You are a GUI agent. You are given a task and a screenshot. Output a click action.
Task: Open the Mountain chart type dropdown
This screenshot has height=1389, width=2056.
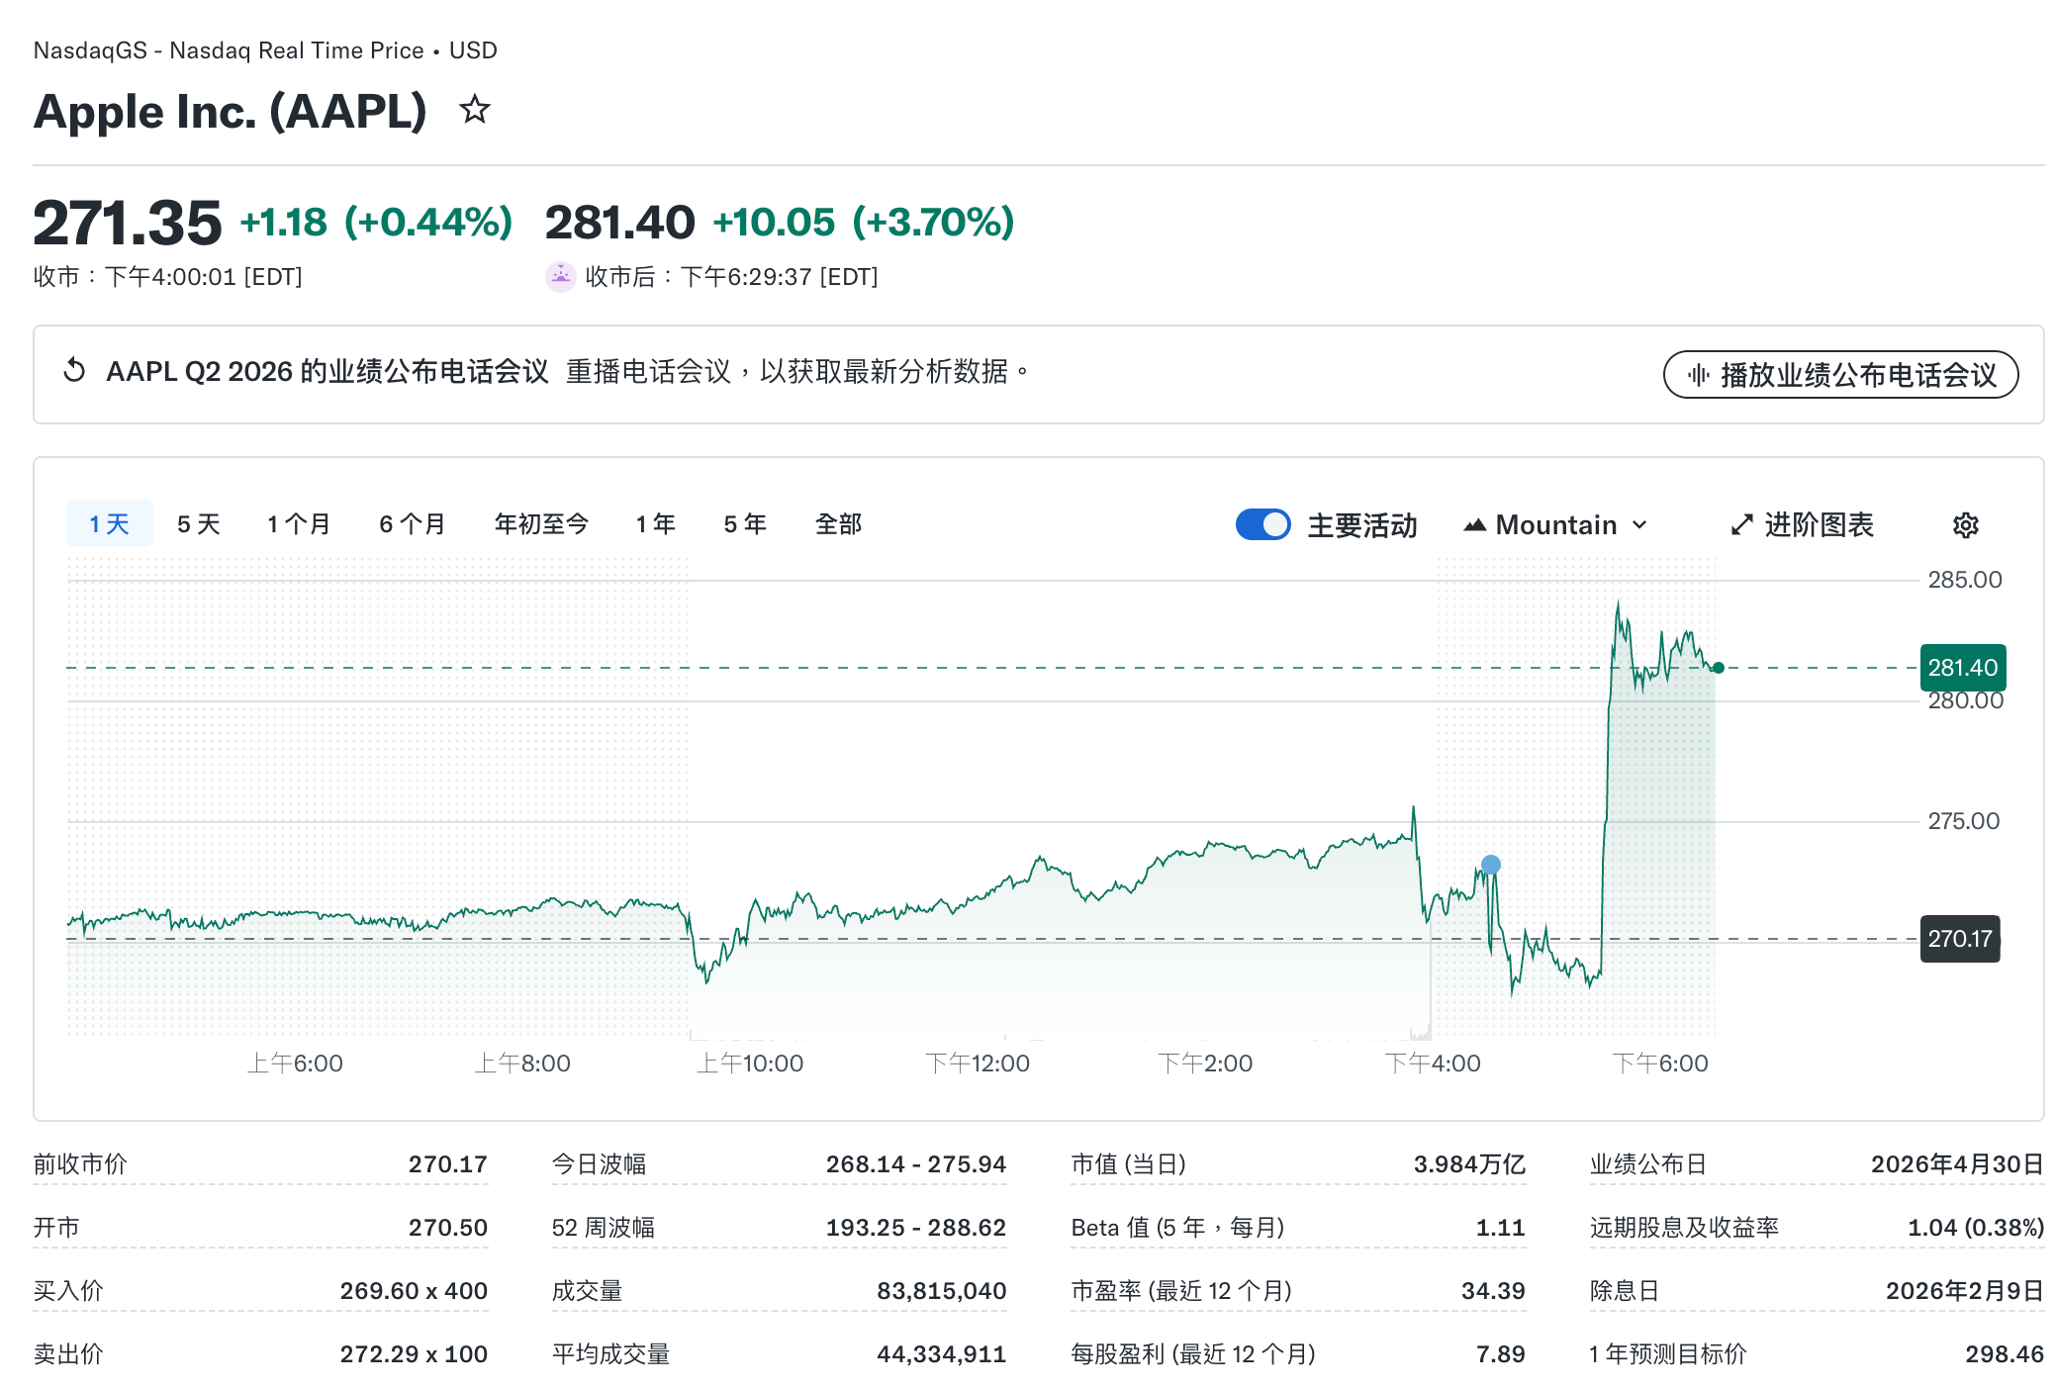[x=1556, y=525]
